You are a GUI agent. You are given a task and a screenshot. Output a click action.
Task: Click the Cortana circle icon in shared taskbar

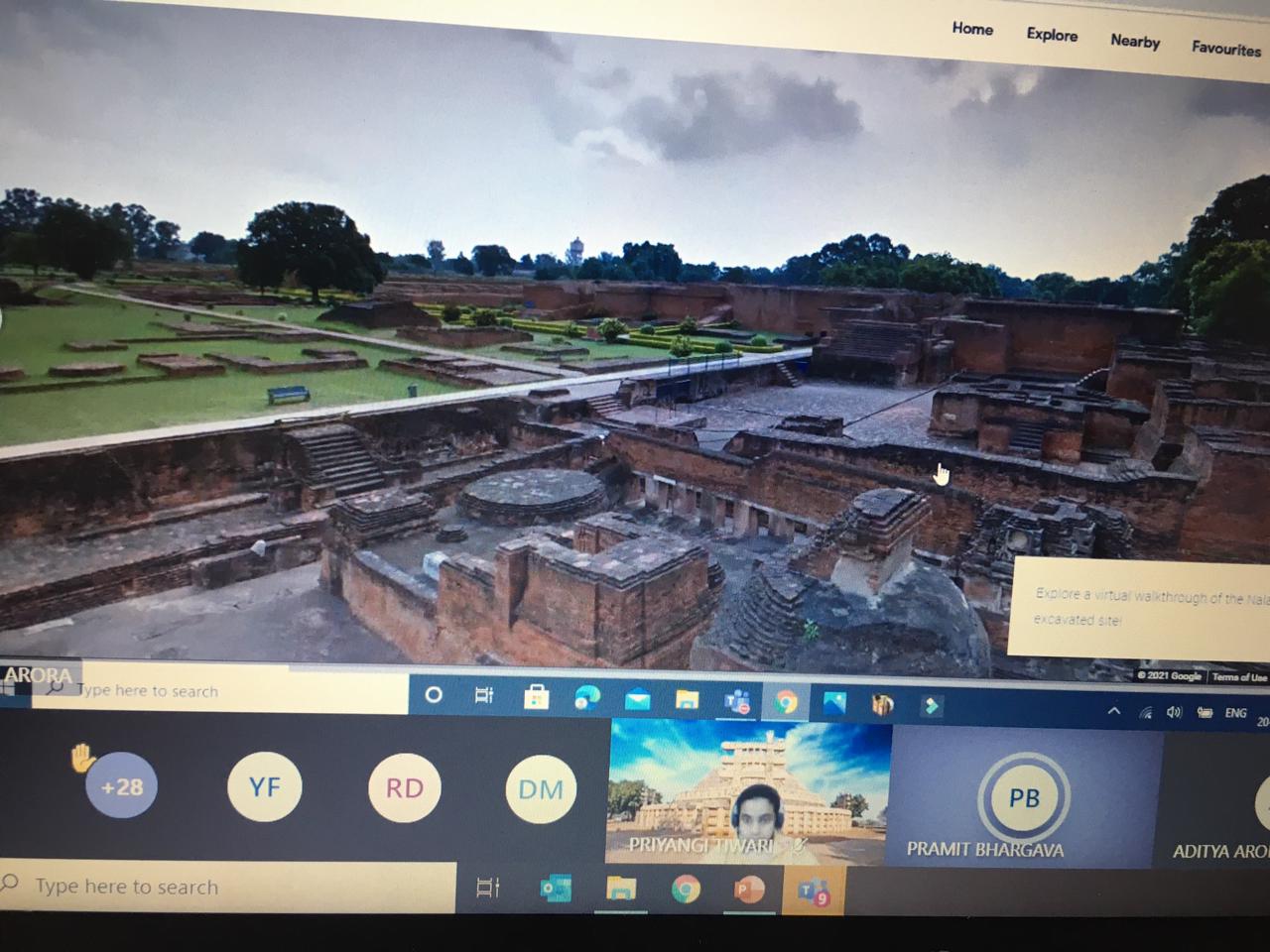click(434, 695)
